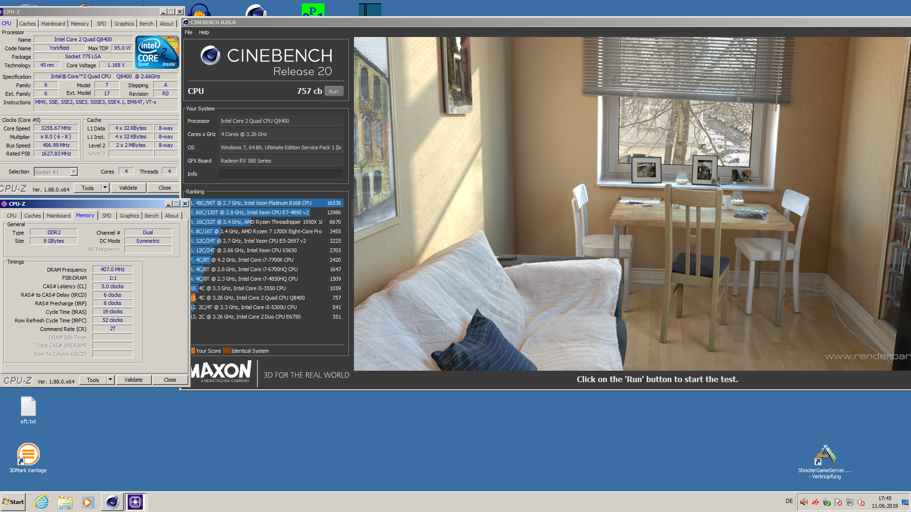
Task: Open Graphics tab in upper CPU-Z
Action: pos(124,24)
